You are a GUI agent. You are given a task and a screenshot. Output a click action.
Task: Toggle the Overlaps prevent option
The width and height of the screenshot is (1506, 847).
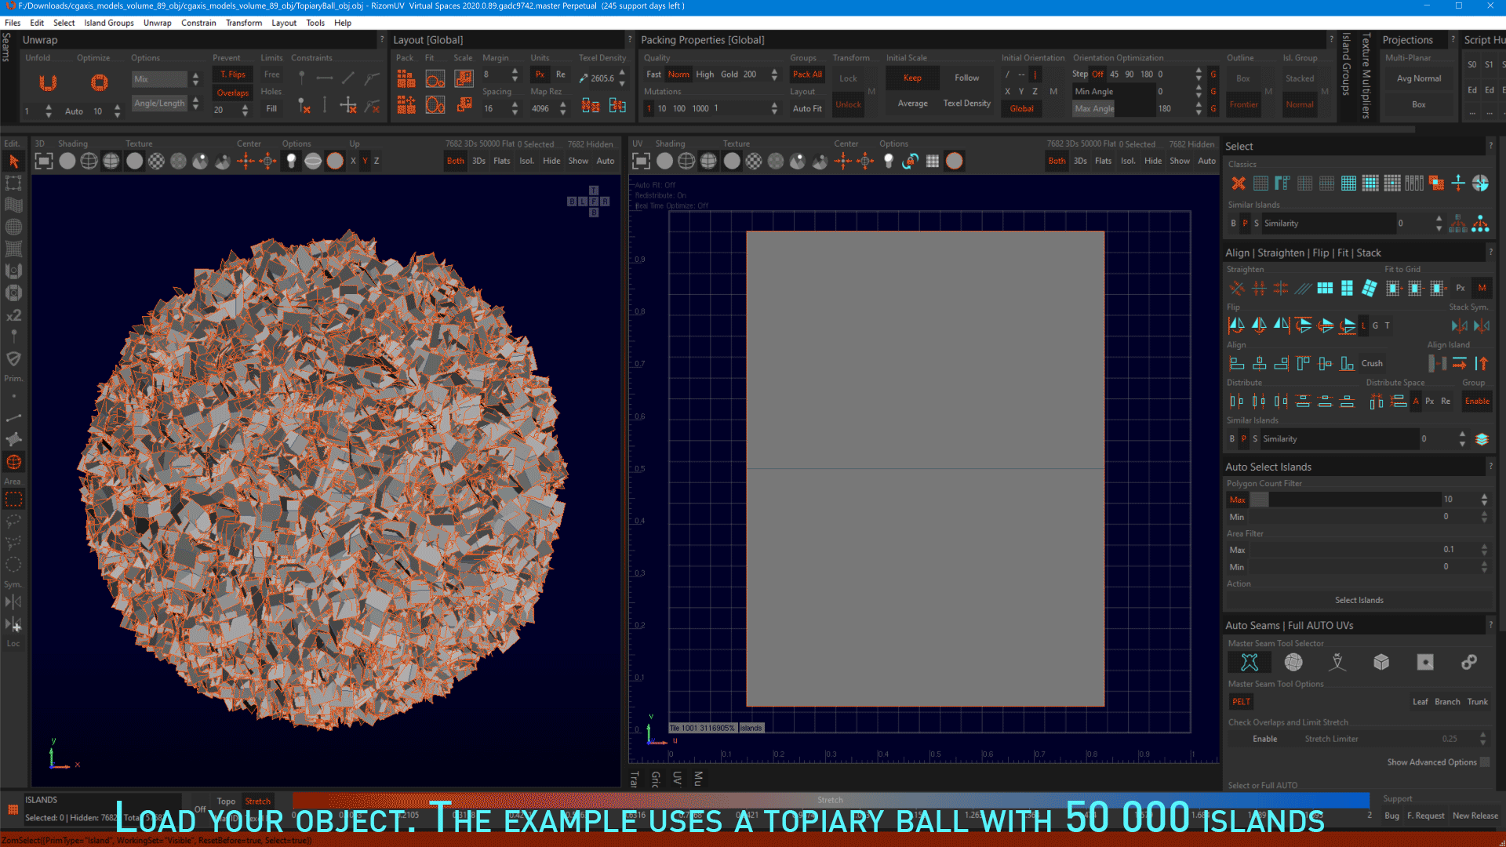pos(232,93)
